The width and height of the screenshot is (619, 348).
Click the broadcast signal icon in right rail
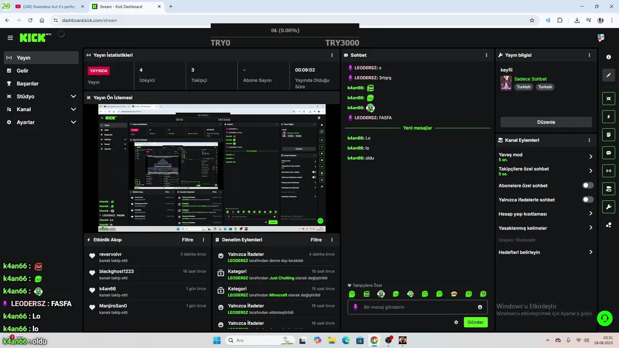click(x=608, y=171)
